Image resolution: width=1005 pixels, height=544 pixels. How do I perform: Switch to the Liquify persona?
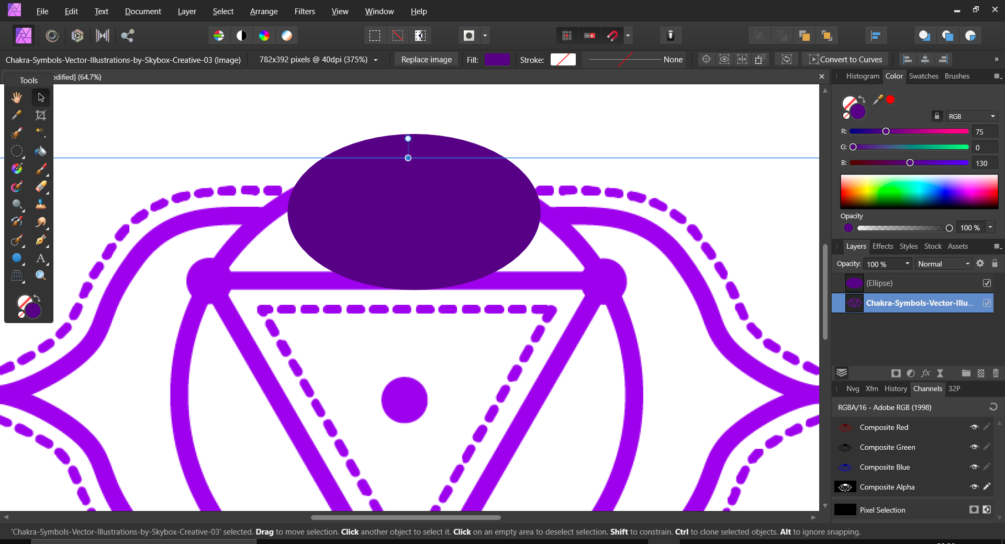coord(52,36)
